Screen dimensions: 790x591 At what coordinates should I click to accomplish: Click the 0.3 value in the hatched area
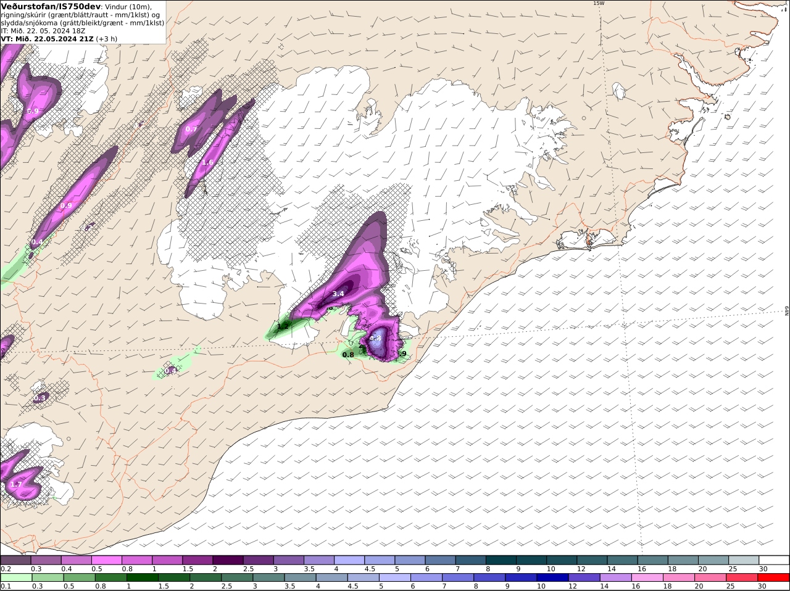39,398
